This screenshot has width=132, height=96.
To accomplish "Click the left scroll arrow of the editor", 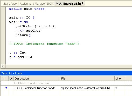I will [3, 66].
